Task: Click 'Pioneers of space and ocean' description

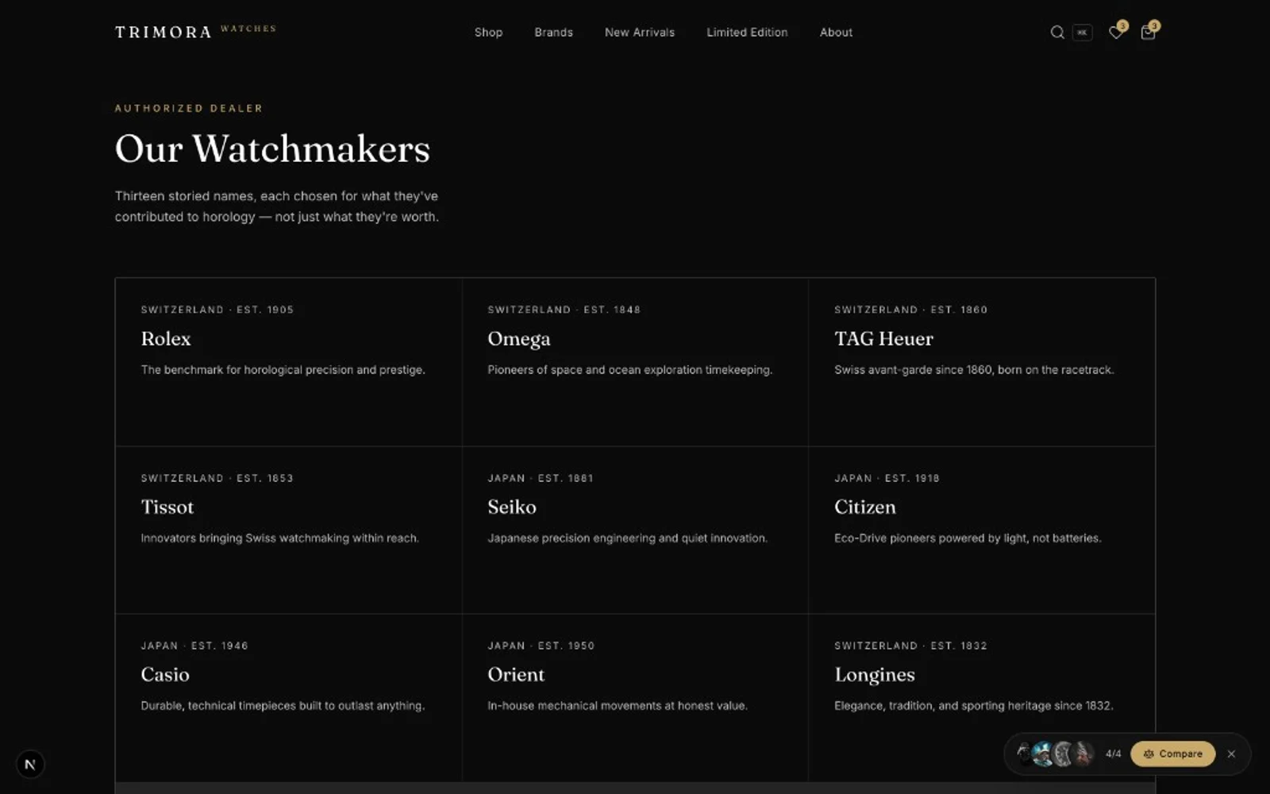Action: tap(629, 370)
